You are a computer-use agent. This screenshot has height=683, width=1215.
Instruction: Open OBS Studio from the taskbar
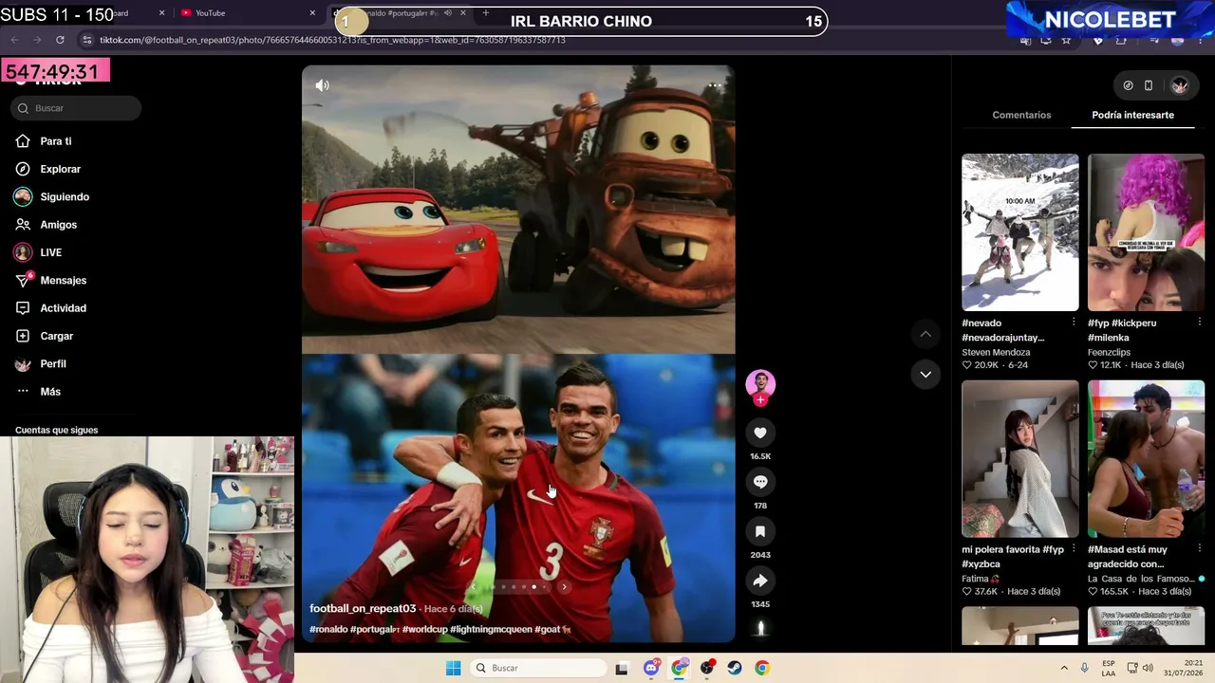click(x=707, y=668)
